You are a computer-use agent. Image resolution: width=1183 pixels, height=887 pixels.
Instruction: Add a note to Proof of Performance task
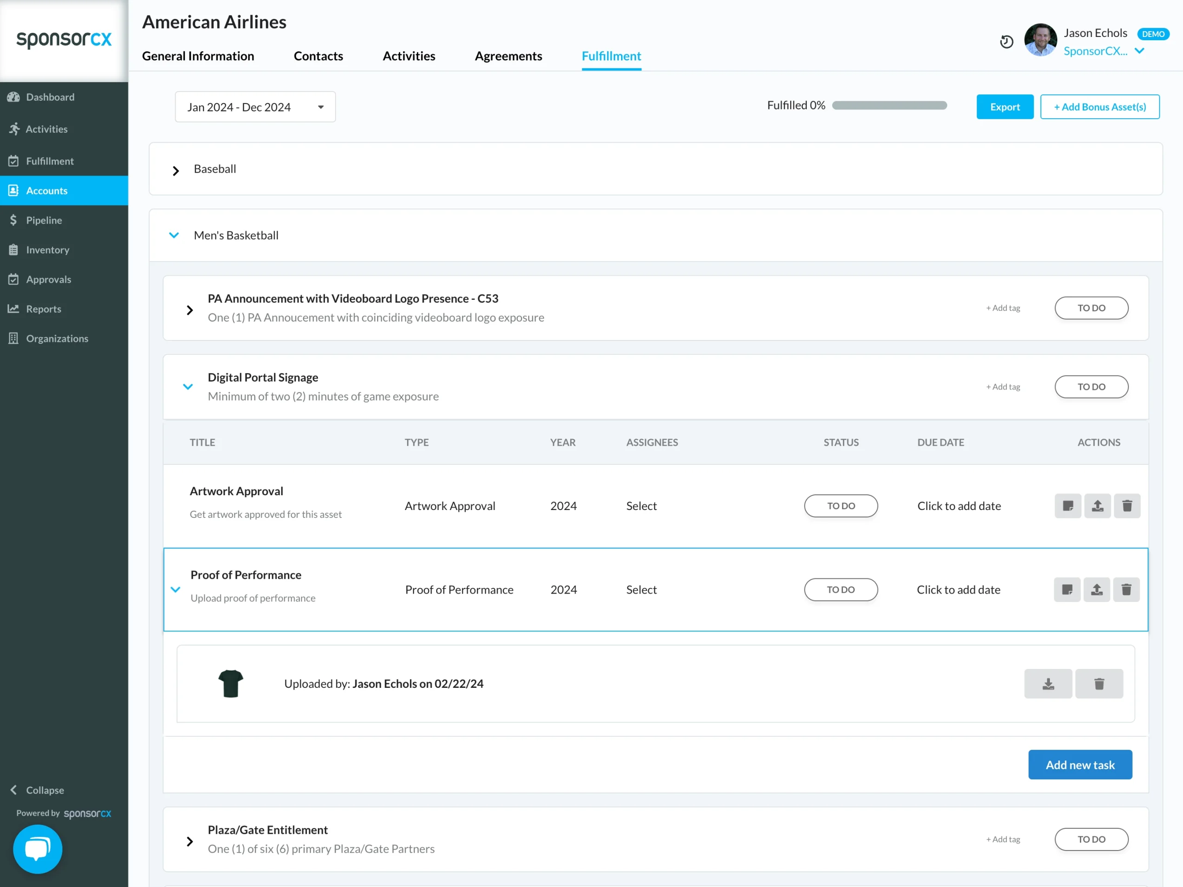point(1067,590)
